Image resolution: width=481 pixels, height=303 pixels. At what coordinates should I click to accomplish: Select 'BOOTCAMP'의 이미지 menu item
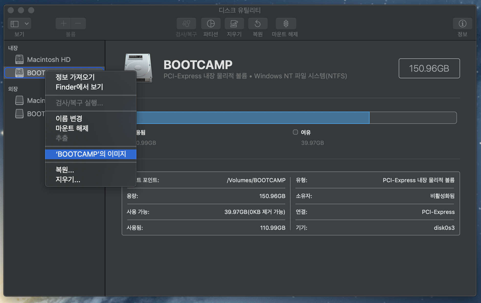tap(91, 154)
